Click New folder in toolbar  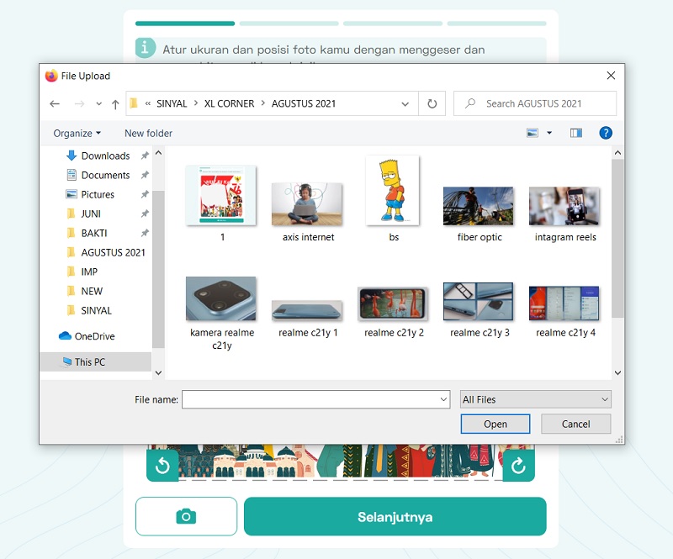pos(148,133)
